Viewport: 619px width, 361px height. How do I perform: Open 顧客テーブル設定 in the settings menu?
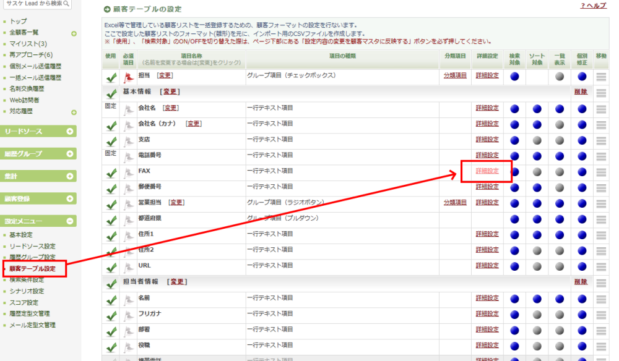(32, 268)
